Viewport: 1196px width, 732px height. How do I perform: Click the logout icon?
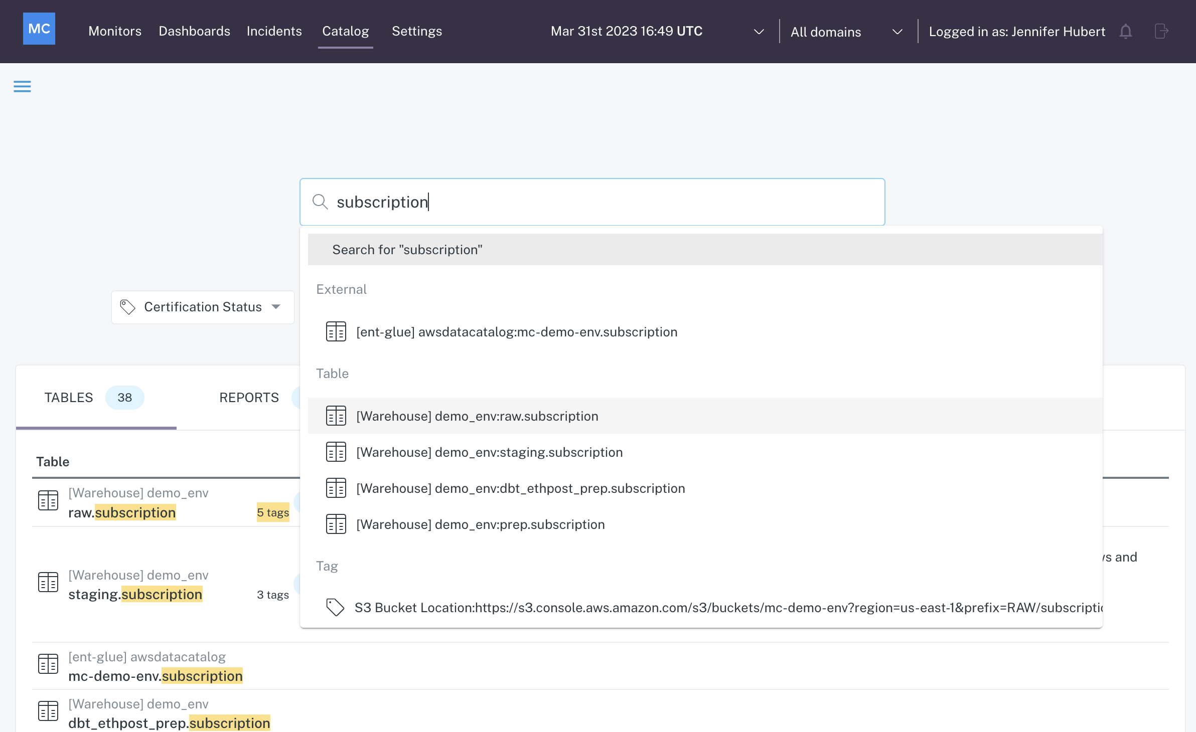[1161, 32]
